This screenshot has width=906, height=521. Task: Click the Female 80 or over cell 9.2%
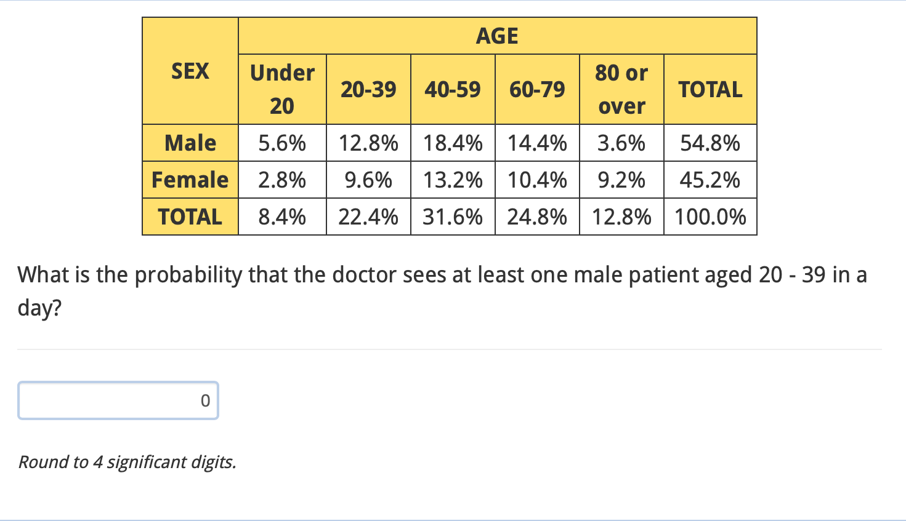click(x=621, y=180)
